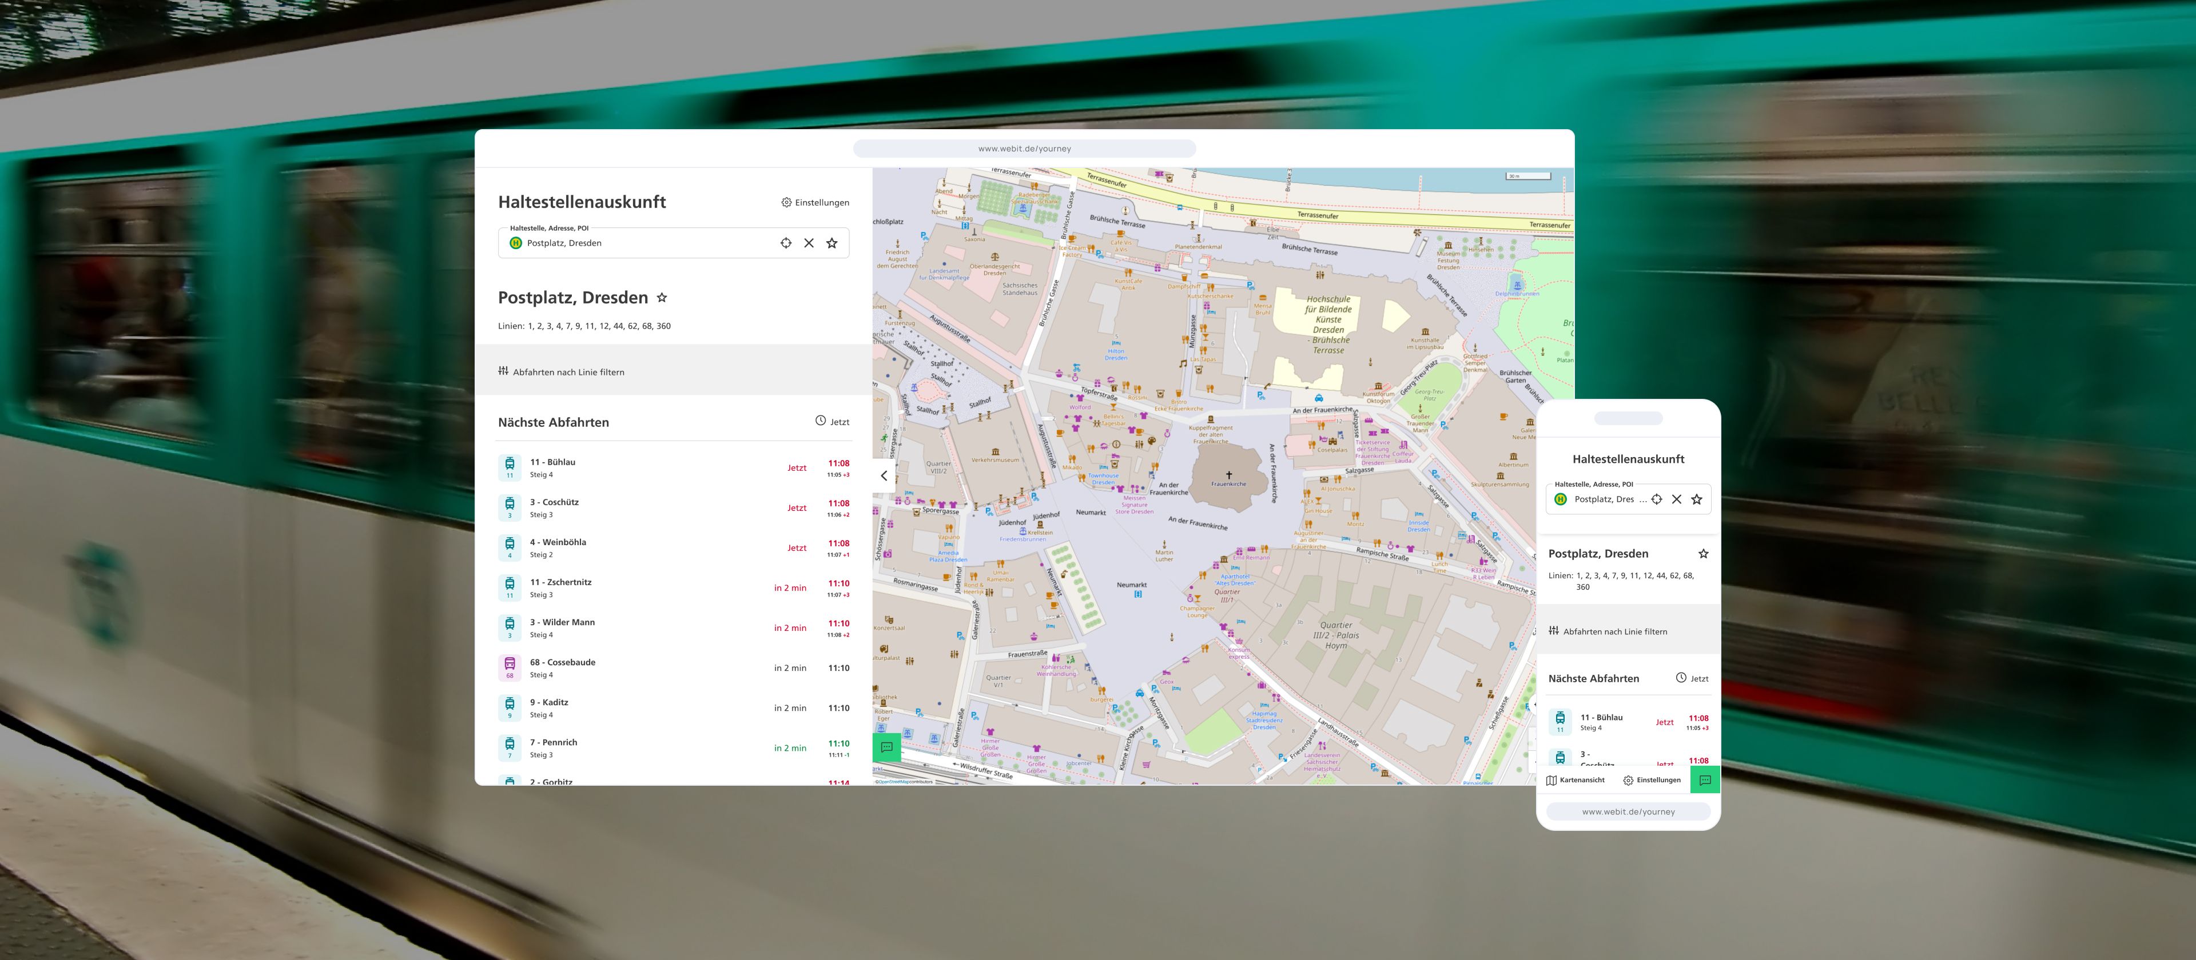The width and height of the screenshot is (2196, 960).
Task: Click the locate-me crosshair icon in desktop search
Action: coord(785,243)
